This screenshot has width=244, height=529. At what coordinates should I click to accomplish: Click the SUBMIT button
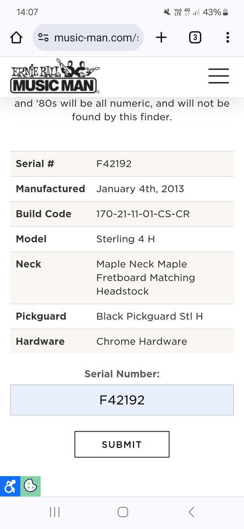122,444
